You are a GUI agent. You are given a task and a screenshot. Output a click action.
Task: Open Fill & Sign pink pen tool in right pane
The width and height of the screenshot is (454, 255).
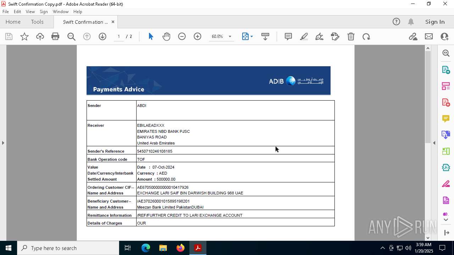coord(446,184)
